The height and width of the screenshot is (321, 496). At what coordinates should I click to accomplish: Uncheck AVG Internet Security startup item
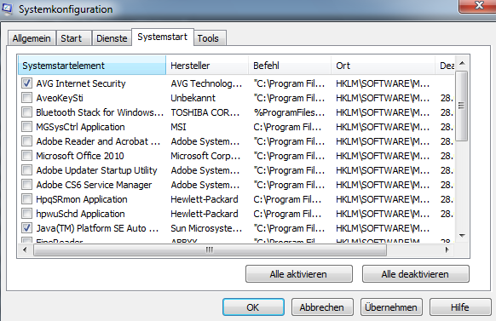(x=27, y=83)
